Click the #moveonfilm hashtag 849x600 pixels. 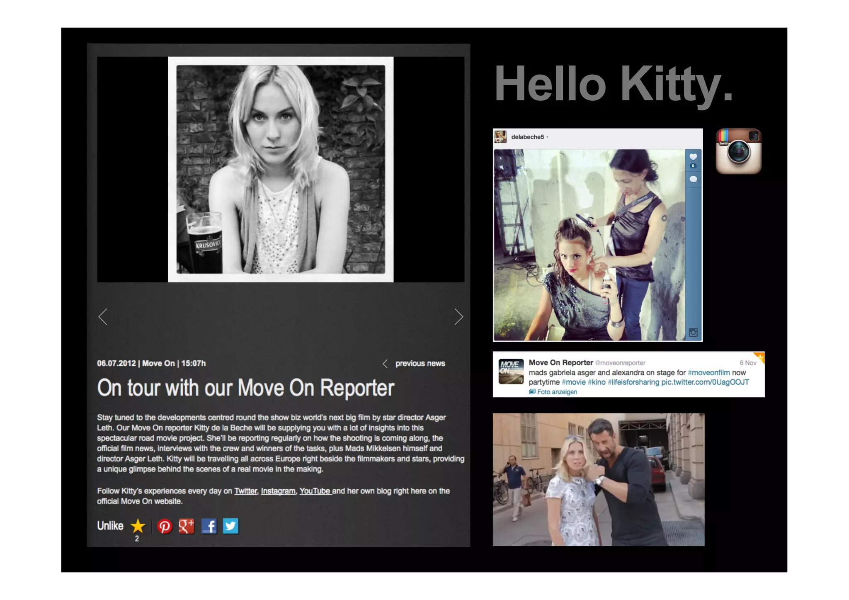tap(708, 373)
